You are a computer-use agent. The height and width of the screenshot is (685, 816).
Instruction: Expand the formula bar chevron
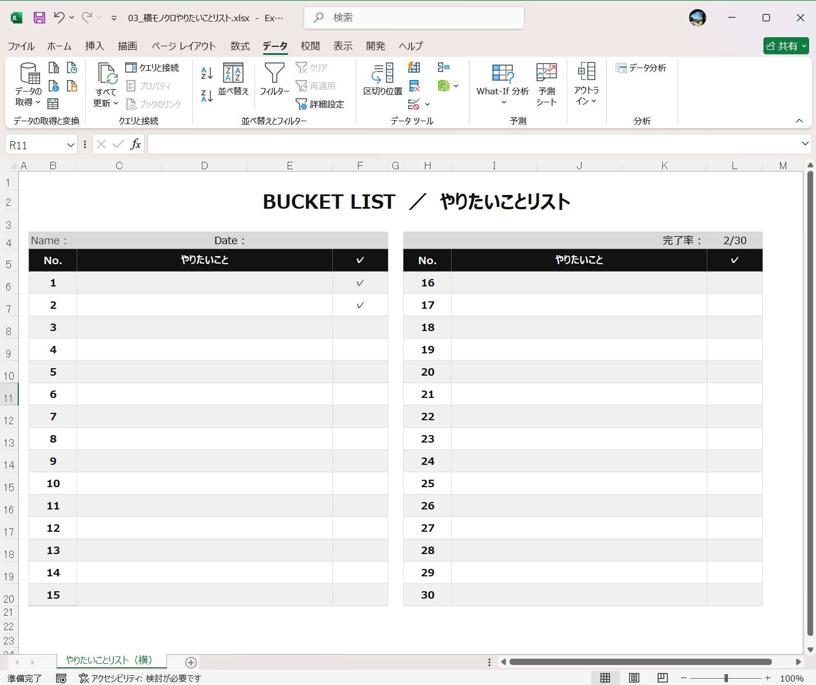[x=805, y=144]
